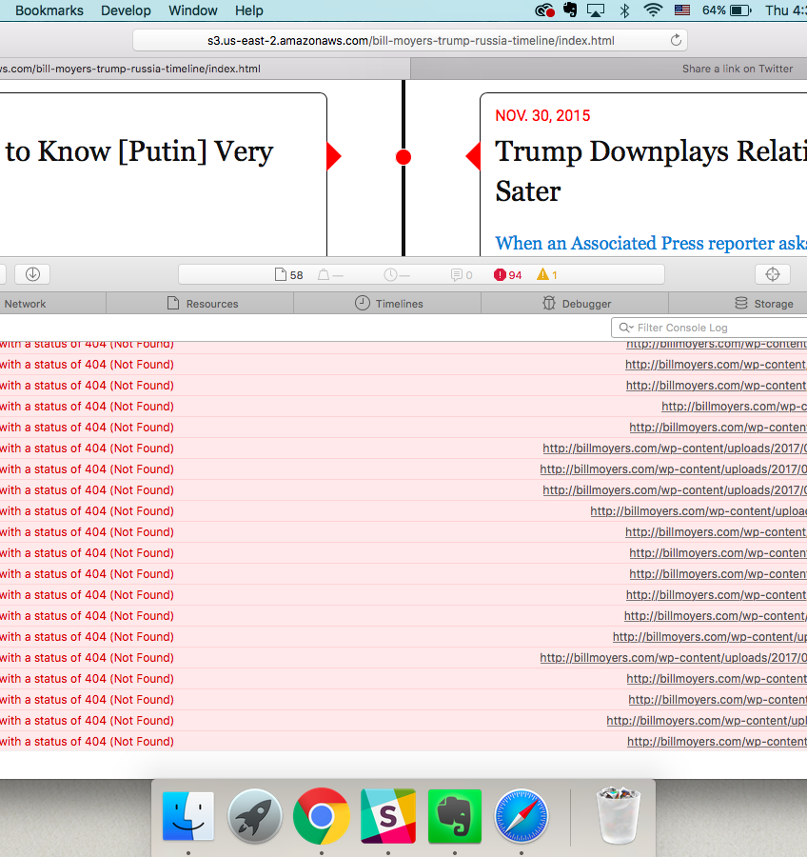The height and width of the screenshot is (857, 807).
Task: Click the element selection crosshair icon
Action: pos(773,274)
